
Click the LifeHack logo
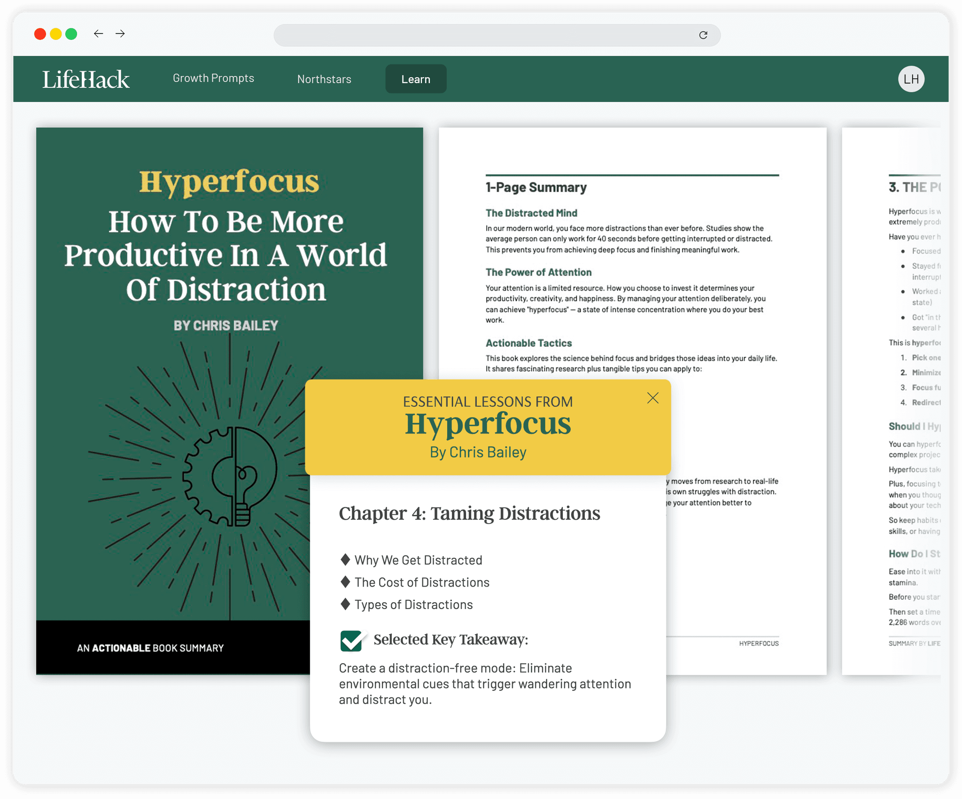tap(86, 79)
